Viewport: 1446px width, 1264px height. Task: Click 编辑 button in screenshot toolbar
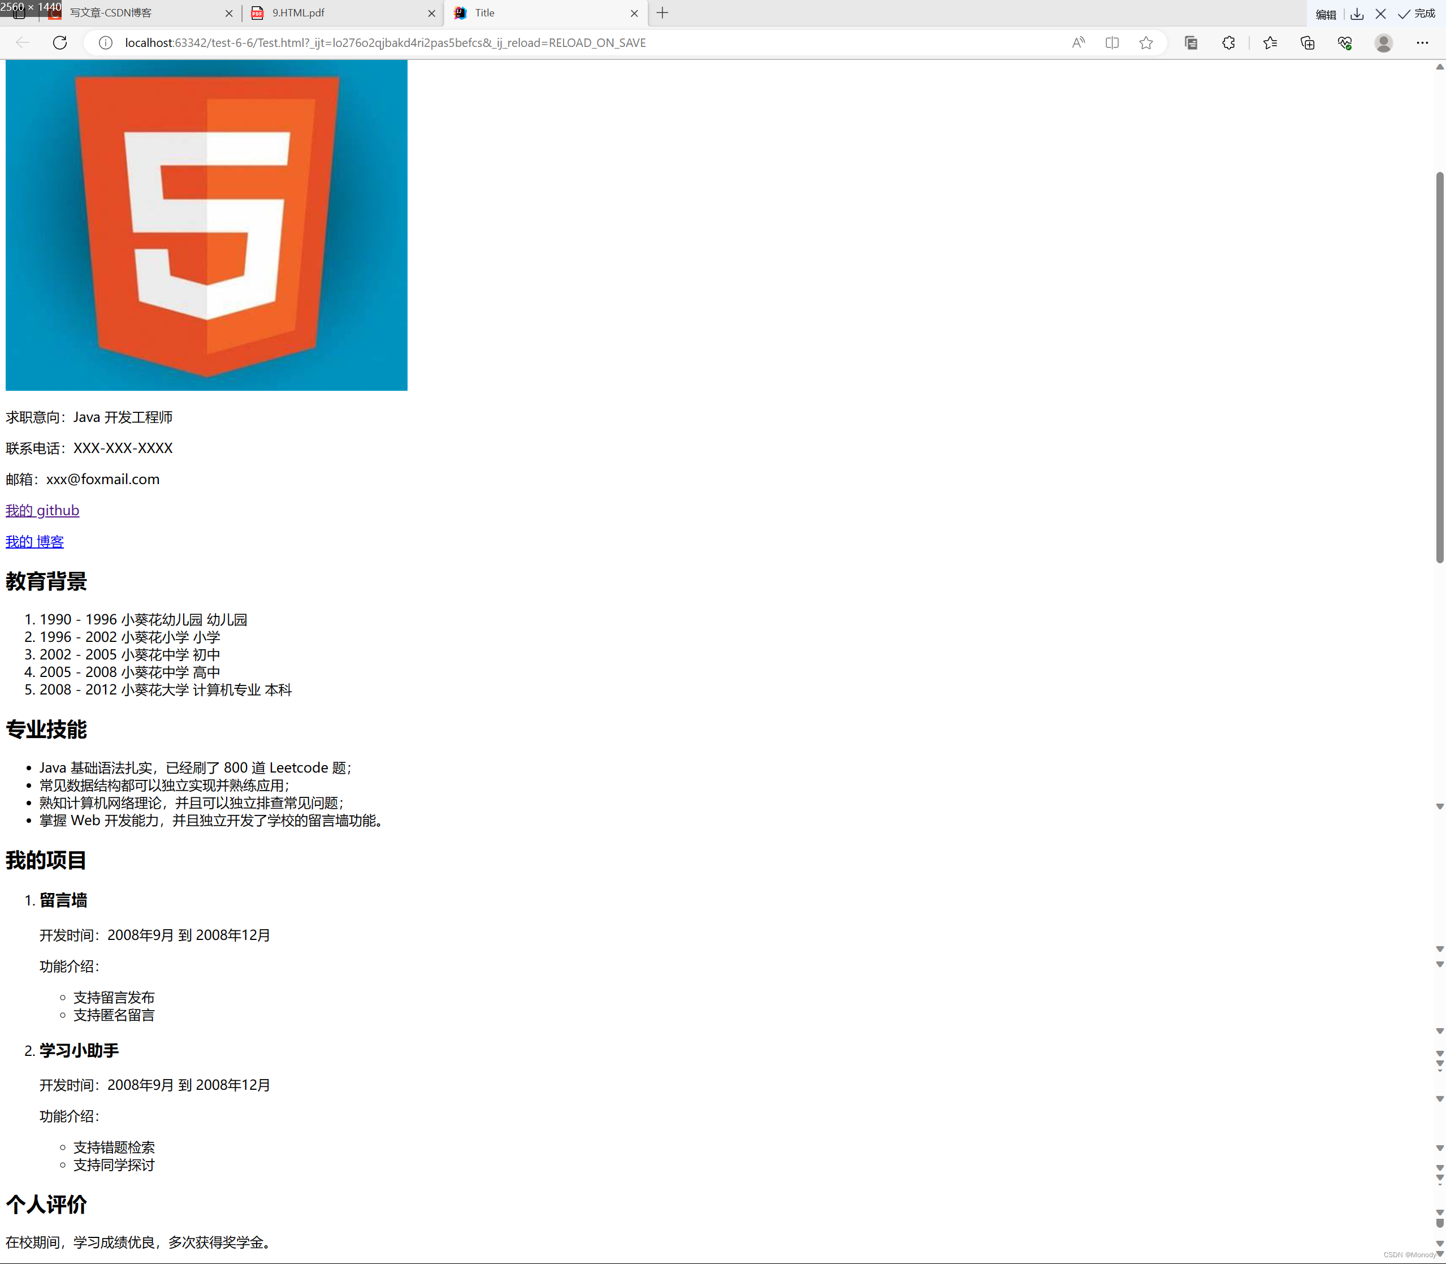point(1326,14)
